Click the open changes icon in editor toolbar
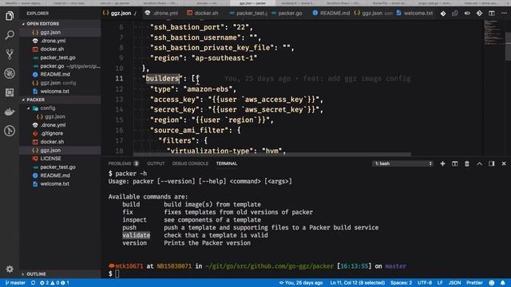 [455, 14]
